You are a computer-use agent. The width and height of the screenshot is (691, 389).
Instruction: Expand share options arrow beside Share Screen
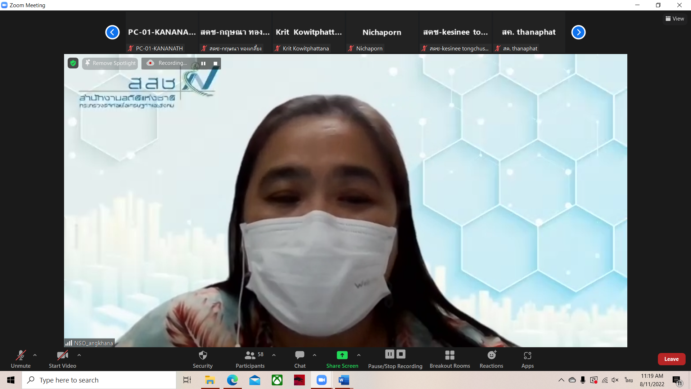pos(359,355)
